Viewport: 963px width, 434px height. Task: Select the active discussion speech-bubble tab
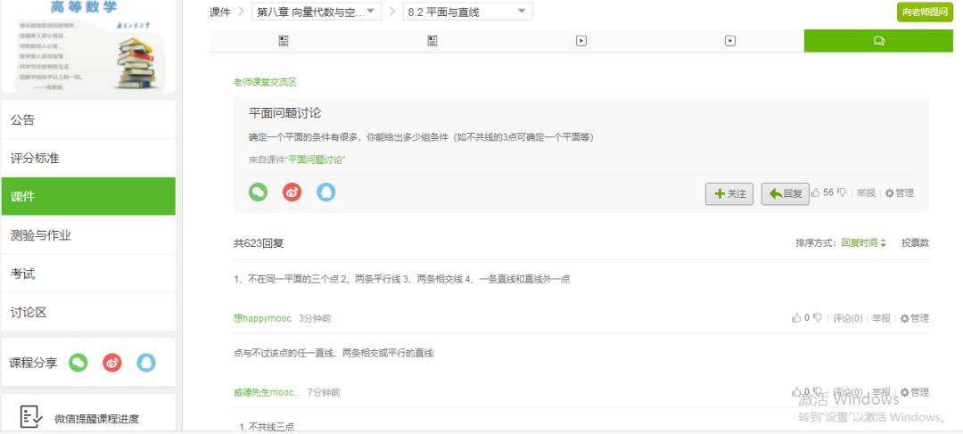(x=878, y=41)
